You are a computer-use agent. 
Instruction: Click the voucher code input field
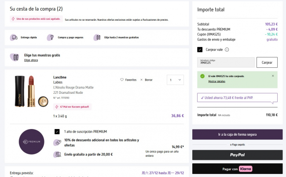pos(226,62)
